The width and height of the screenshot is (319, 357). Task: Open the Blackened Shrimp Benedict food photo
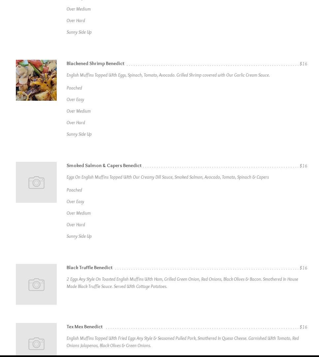click(x=36, y=80)
